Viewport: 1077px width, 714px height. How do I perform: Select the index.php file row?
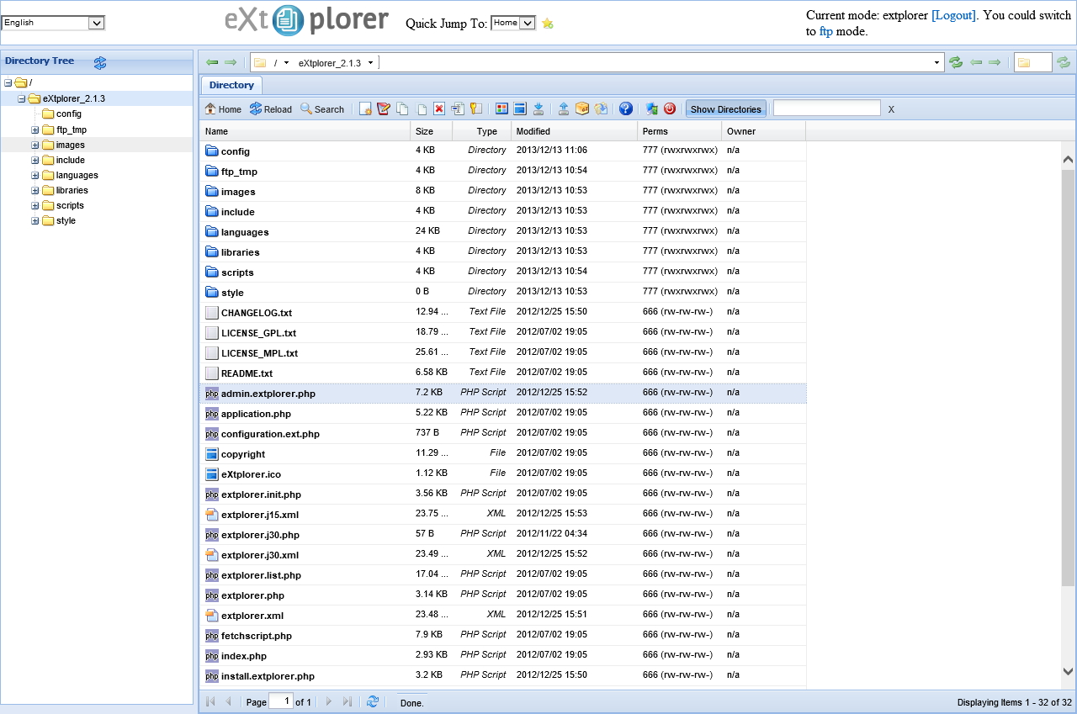coord(503,655)
